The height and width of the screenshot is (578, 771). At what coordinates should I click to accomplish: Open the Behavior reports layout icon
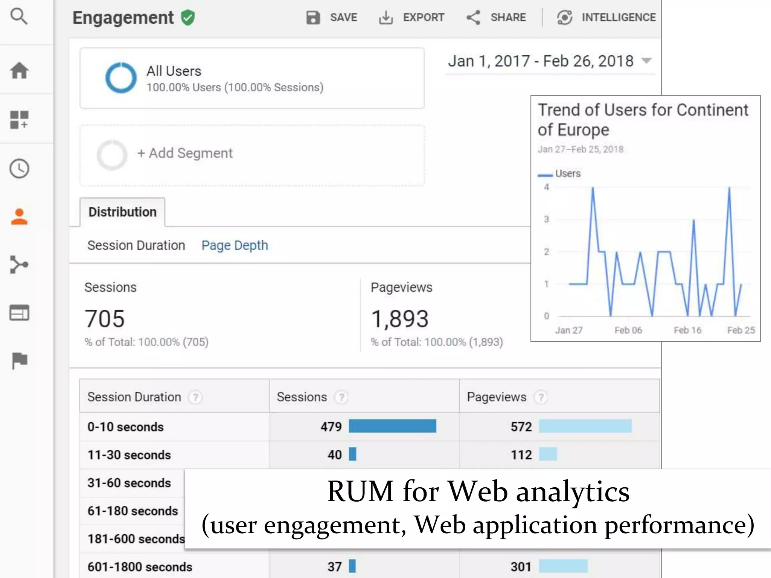pyautogui.click(x=19, y=313)
